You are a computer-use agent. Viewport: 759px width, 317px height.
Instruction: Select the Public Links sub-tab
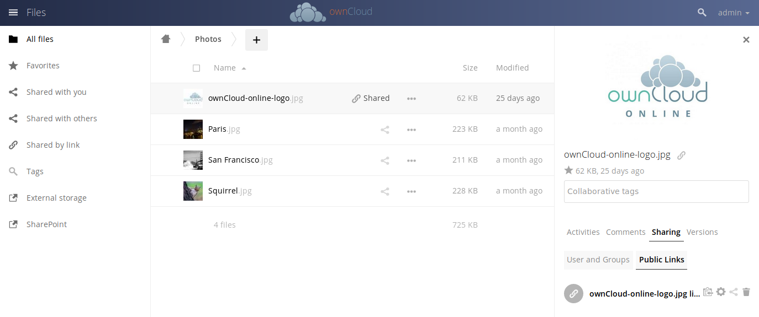click(662, 260)
